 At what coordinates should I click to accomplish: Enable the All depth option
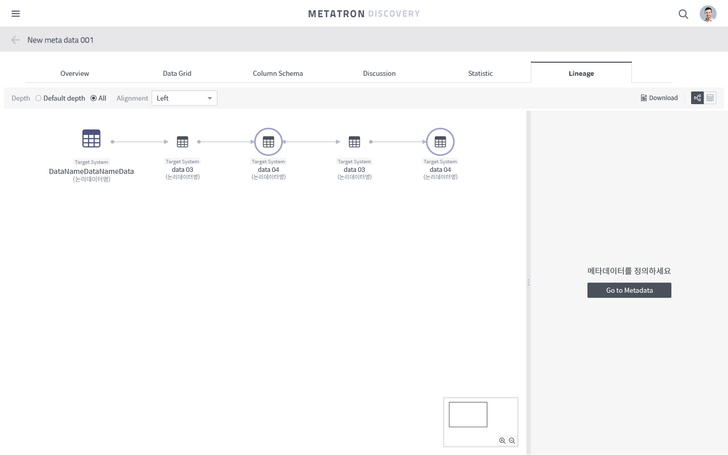click(x=94, y=98)
